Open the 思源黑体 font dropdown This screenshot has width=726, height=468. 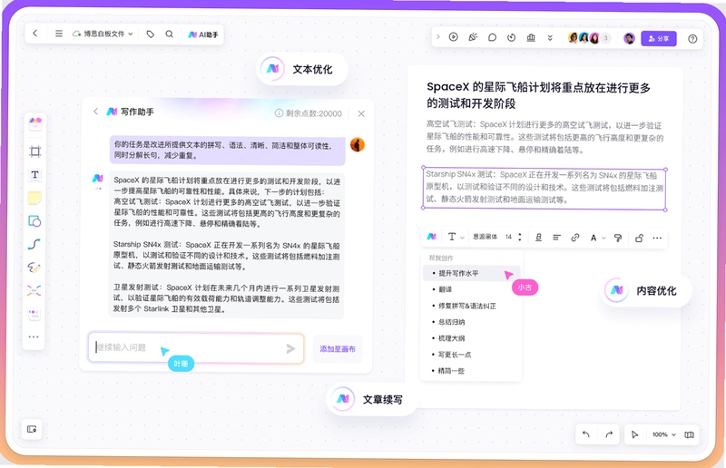[485, 237]
